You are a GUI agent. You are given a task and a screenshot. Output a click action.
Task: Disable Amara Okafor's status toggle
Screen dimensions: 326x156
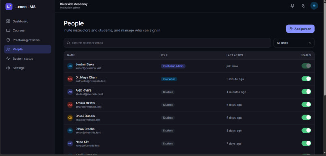tap(306, 104)
